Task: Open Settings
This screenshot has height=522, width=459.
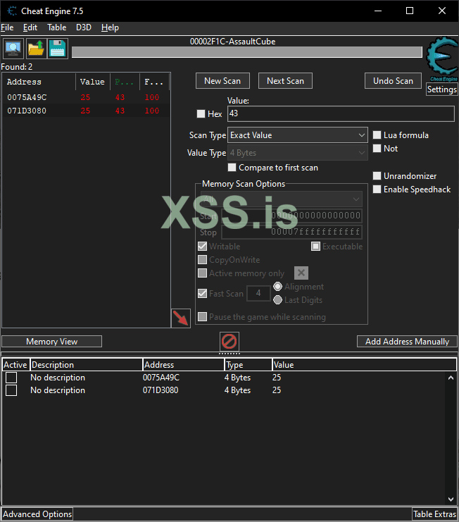Action: click(442, 89)
